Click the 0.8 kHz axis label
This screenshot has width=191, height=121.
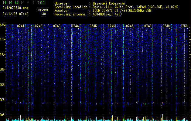click(x=2, y=85)
